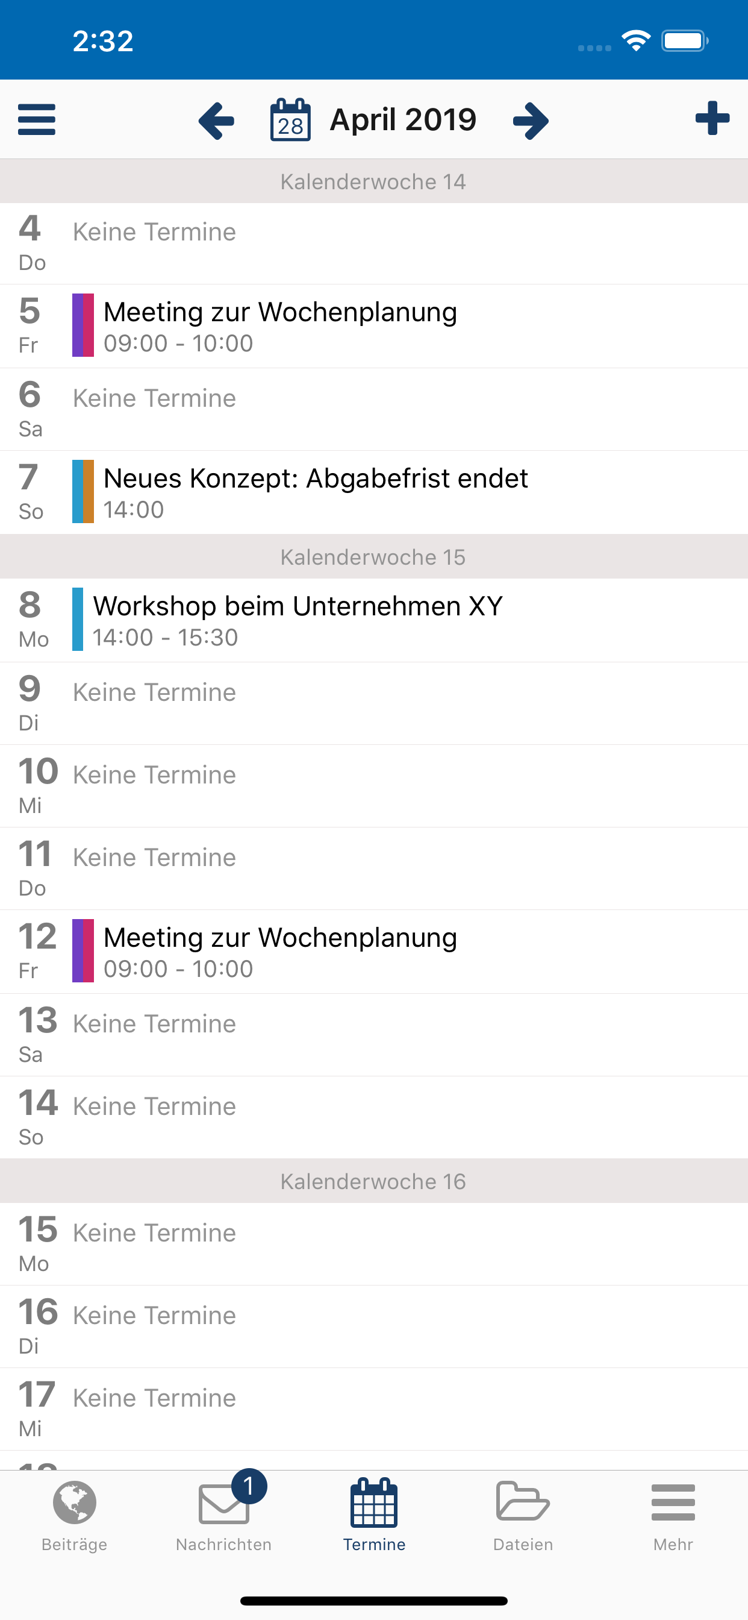Image resolution: width=748 pixels, height=1620 pixels.
Task: Open Workshop beim Unternehmen XY event
Action: click(x=374, y=620)
